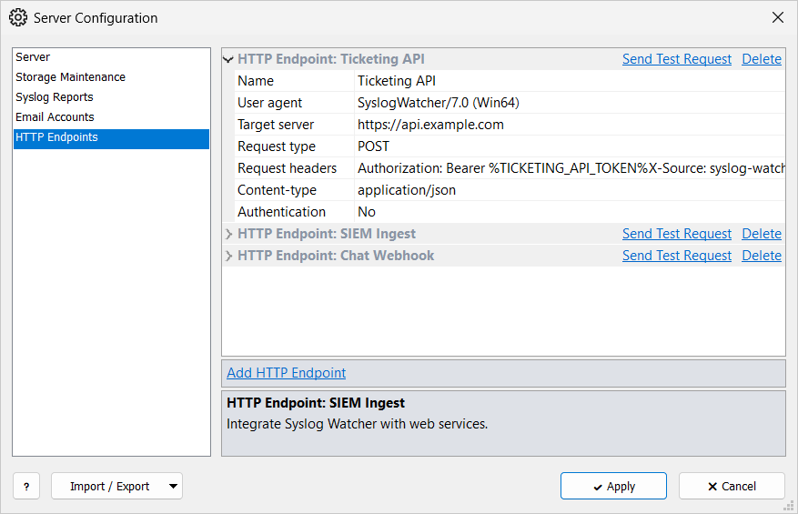Image resolution: width=798 pixels, height=514 pixels.
Task: Click the Name property label
Action: [x=256, y=81]
